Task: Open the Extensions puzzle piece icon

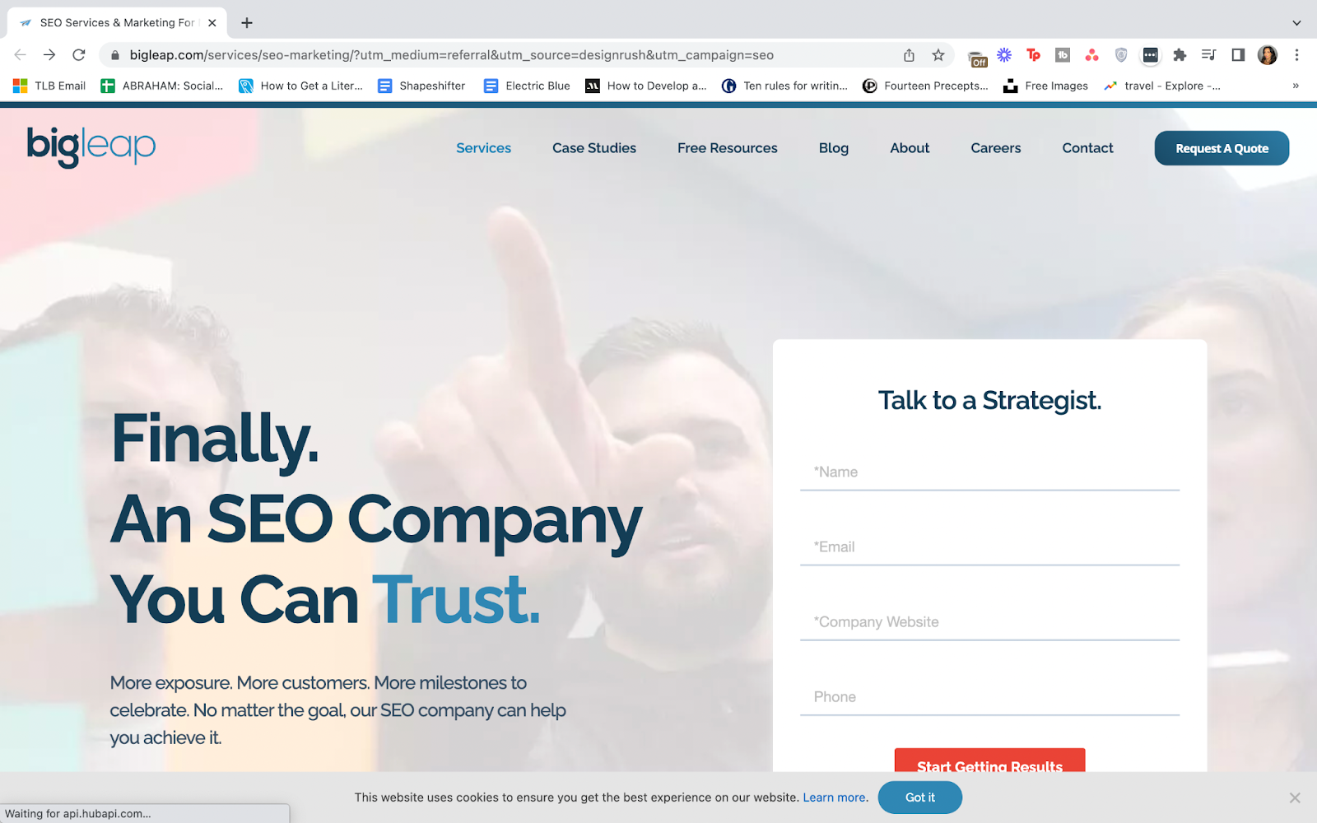Action: [x=1180, y=55]
